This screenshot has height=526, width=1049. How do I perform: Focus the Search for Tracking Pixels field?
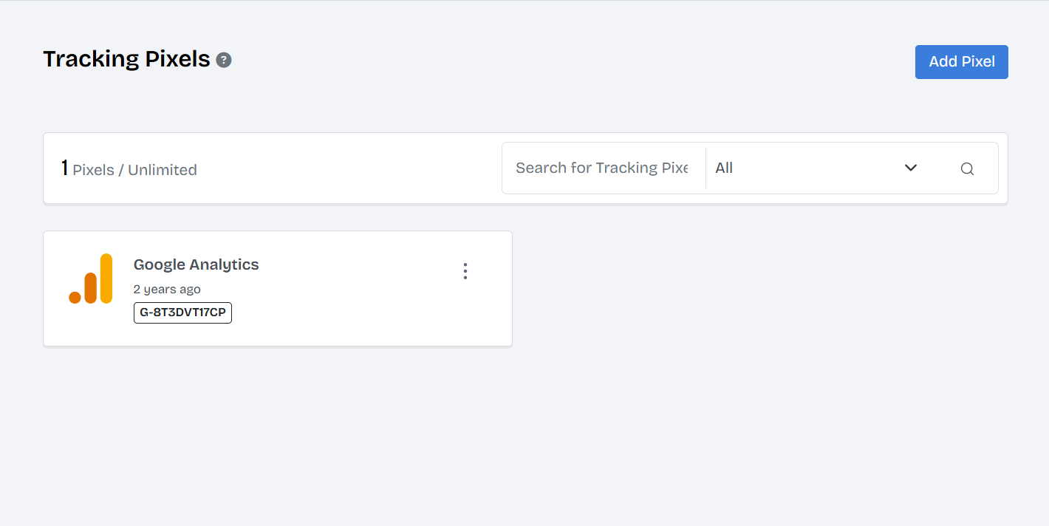(602, 168)
